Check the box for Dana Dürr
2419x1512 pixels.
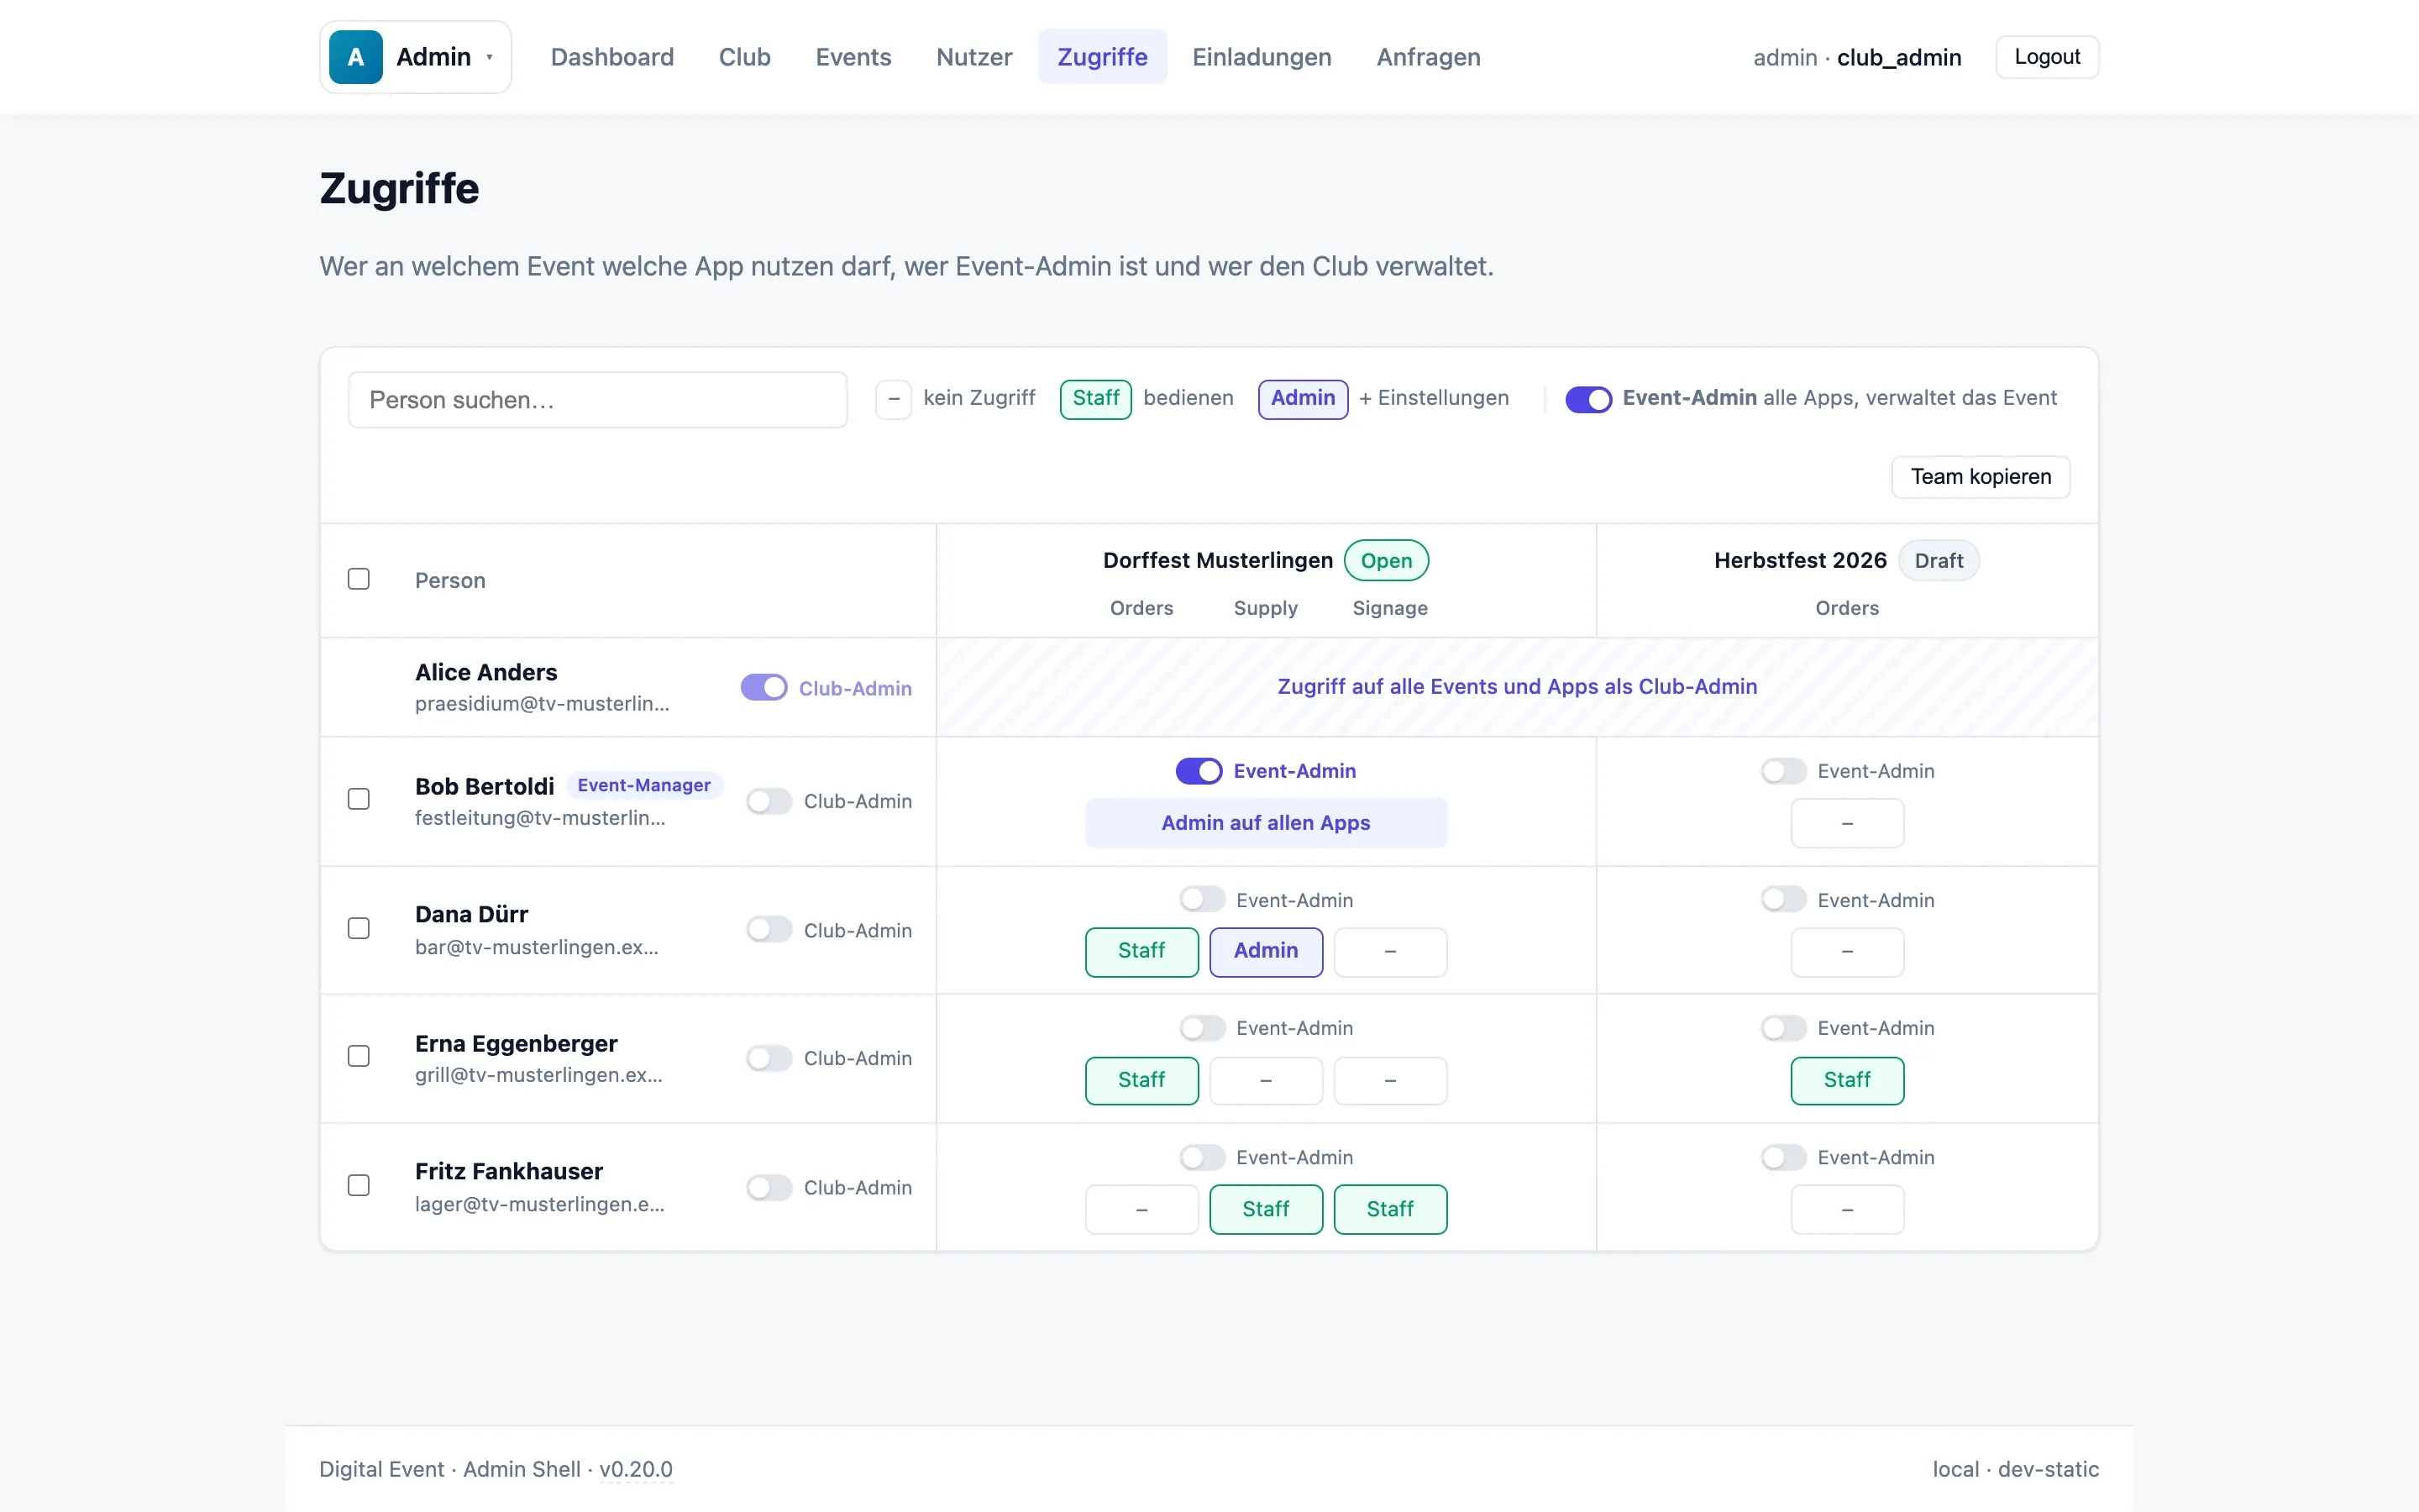pos(359,928)
